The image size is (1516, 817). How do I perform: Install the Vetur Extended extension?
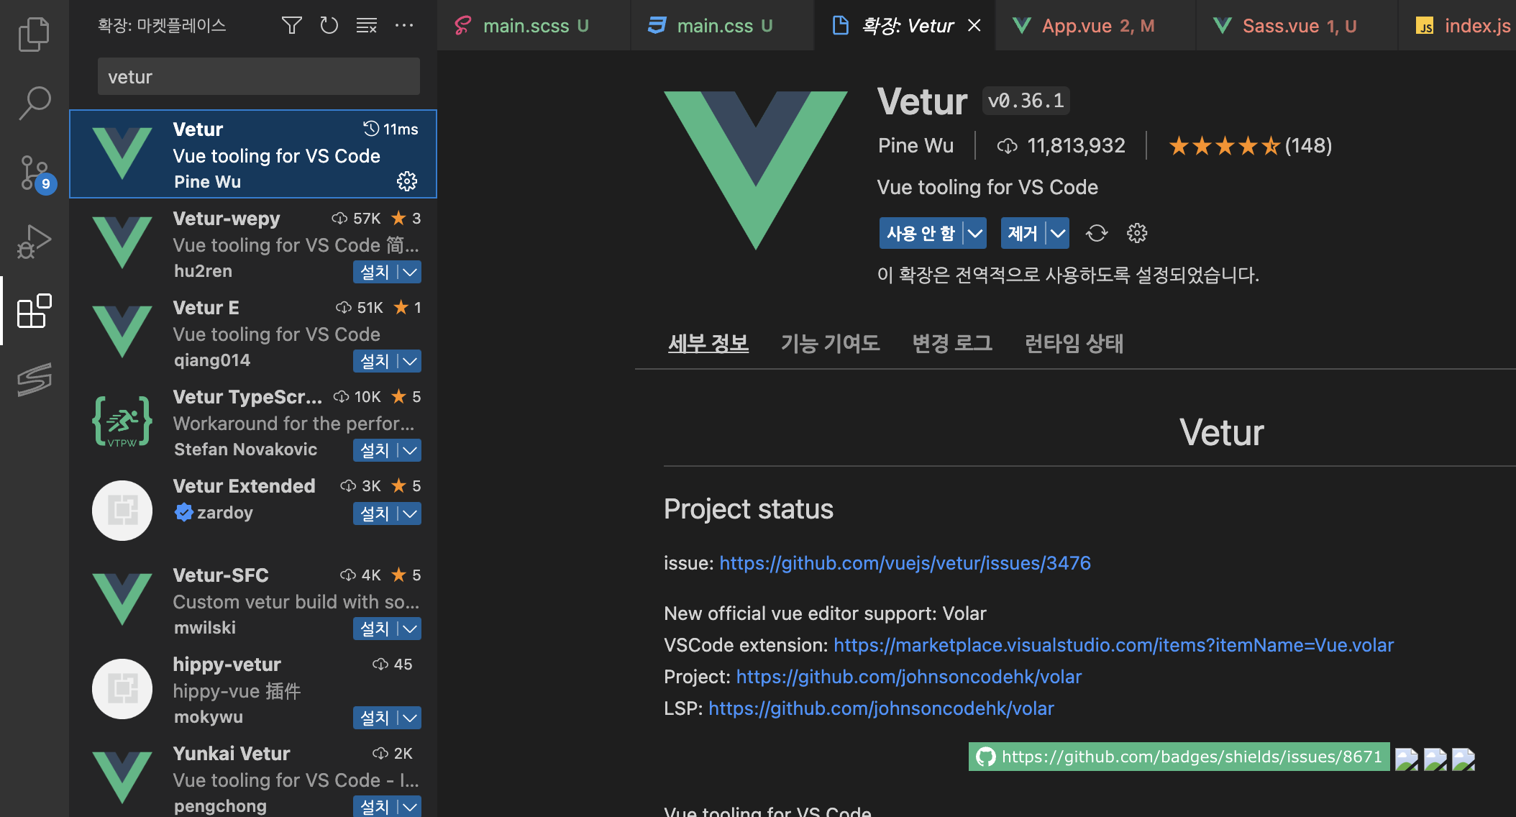pos(375,514)
